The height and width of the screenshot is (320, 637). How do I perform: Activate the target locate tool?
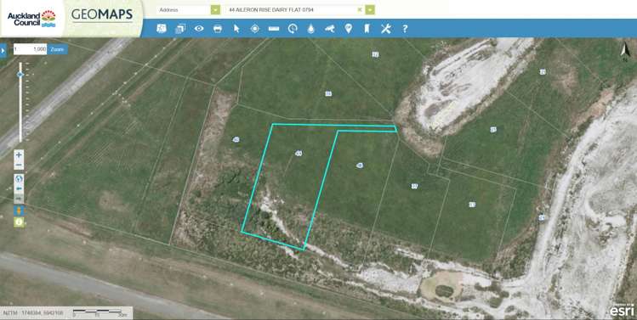[255, 28]
